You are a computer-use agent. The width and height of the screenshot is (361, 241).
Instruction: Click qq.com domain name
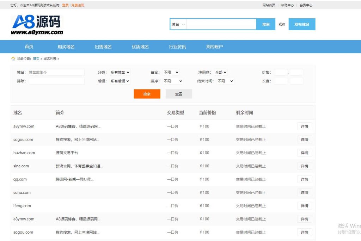(x=20, y=179)
